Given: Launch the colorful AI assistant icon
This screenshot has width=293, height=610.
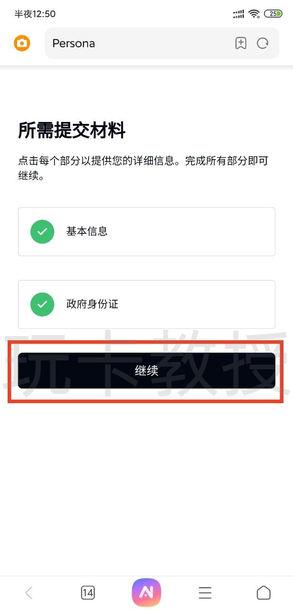Looking at the screenshot, I should click(x=147, y=592).
